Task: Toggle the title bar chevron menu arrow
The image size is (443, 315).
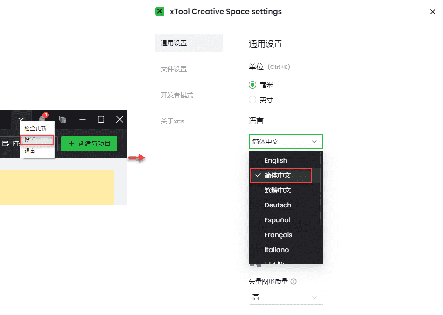Action: coord(21,119)
